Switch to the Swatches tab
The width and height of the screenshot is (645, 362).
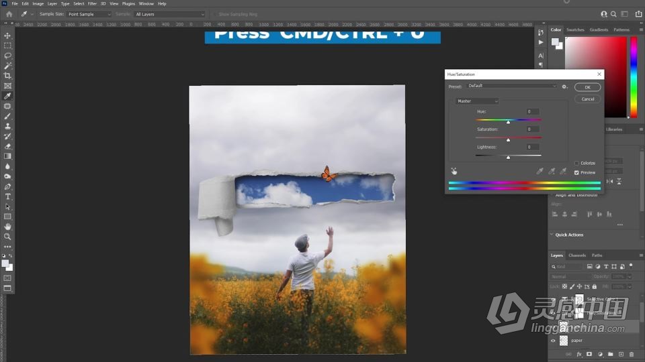[x=575, y=29]
